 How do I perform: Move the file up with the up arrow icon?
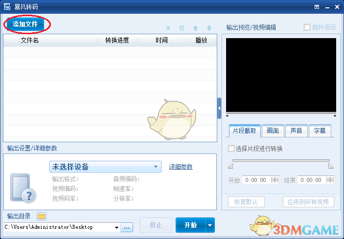click(x=195, y=28)
